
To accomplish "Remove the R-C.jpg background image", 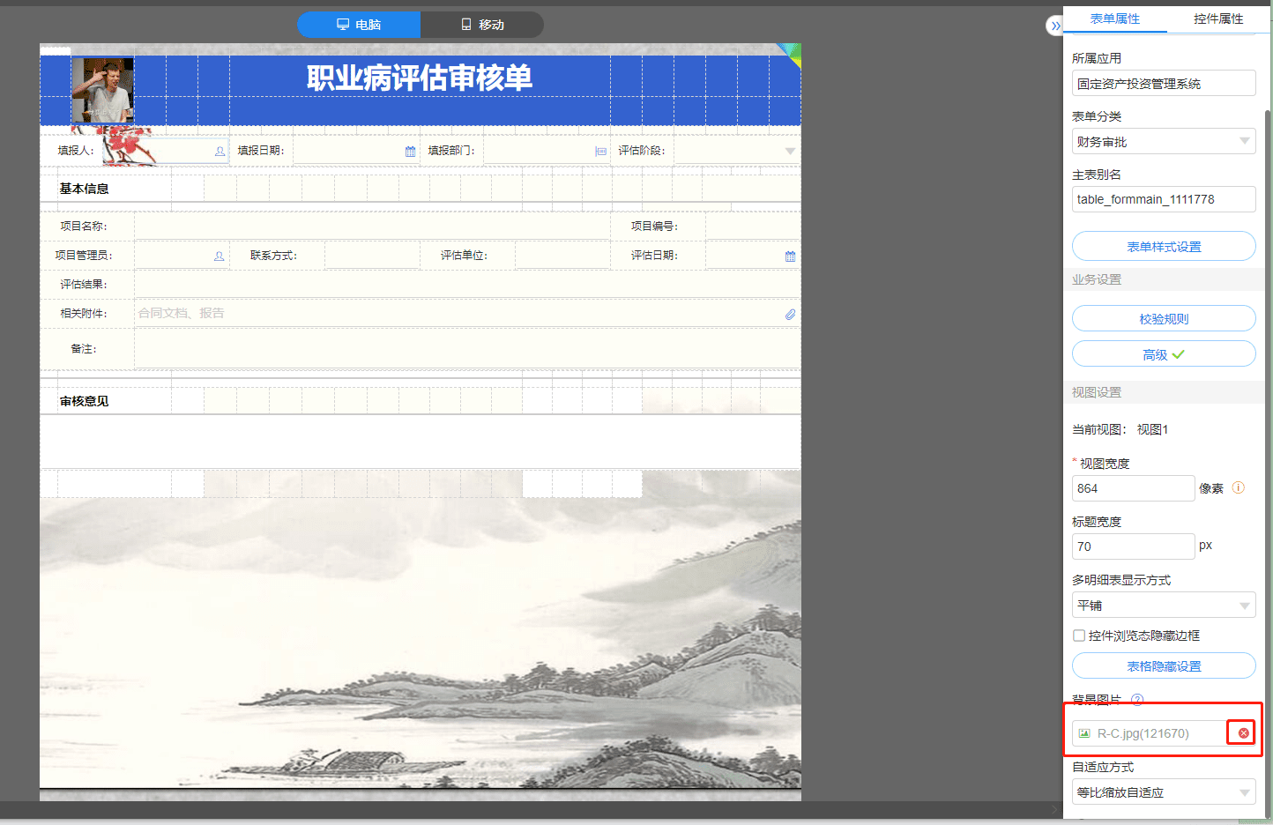I will tap(1243, 733).
